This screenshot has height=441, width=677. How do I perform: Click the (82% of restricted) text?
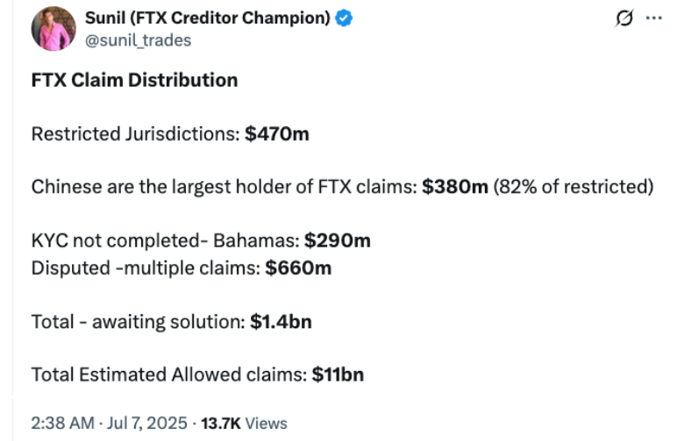(573, 187)
